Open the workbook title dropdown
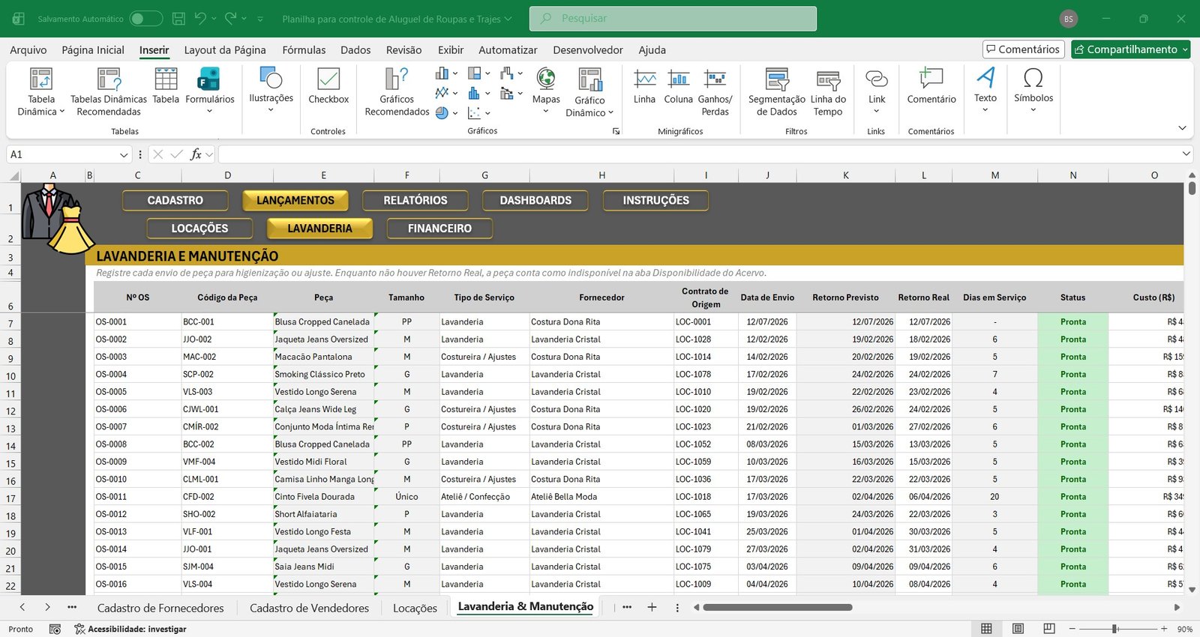Screen dimensions: 1200x637 pyautogui.click(x=508, y=19)
